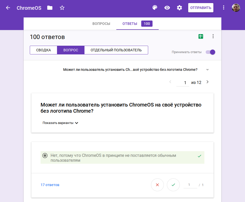Switch to the 'ВОПРОСЫ' tab
The width and height of the screenshot is (245, 202).
(x=101, y=24)
